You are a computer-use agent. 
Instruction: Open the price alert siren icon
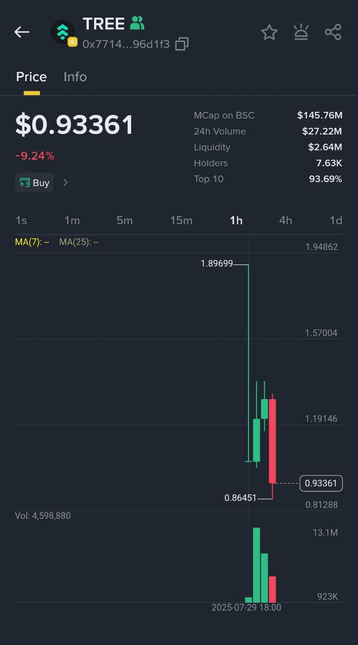(x=301, y=32)
